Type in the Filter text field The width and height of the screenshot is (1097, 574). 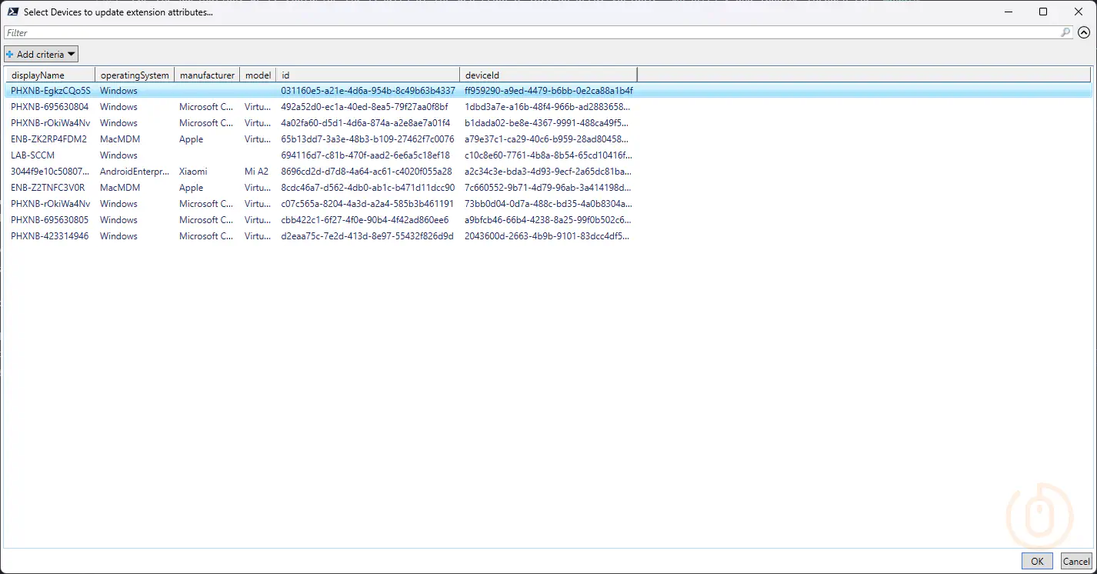coord(531,32)
